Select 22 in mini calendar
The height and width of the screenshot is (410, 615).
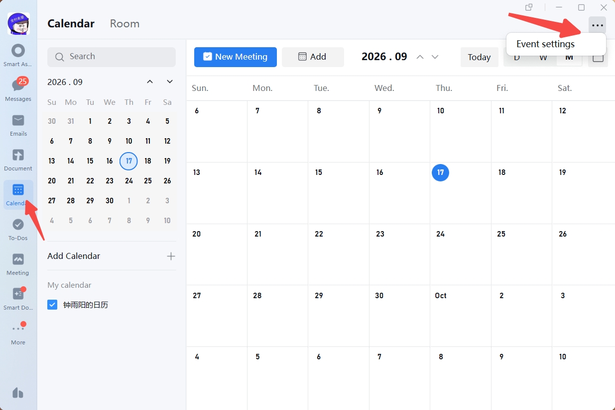click(90, 181)
